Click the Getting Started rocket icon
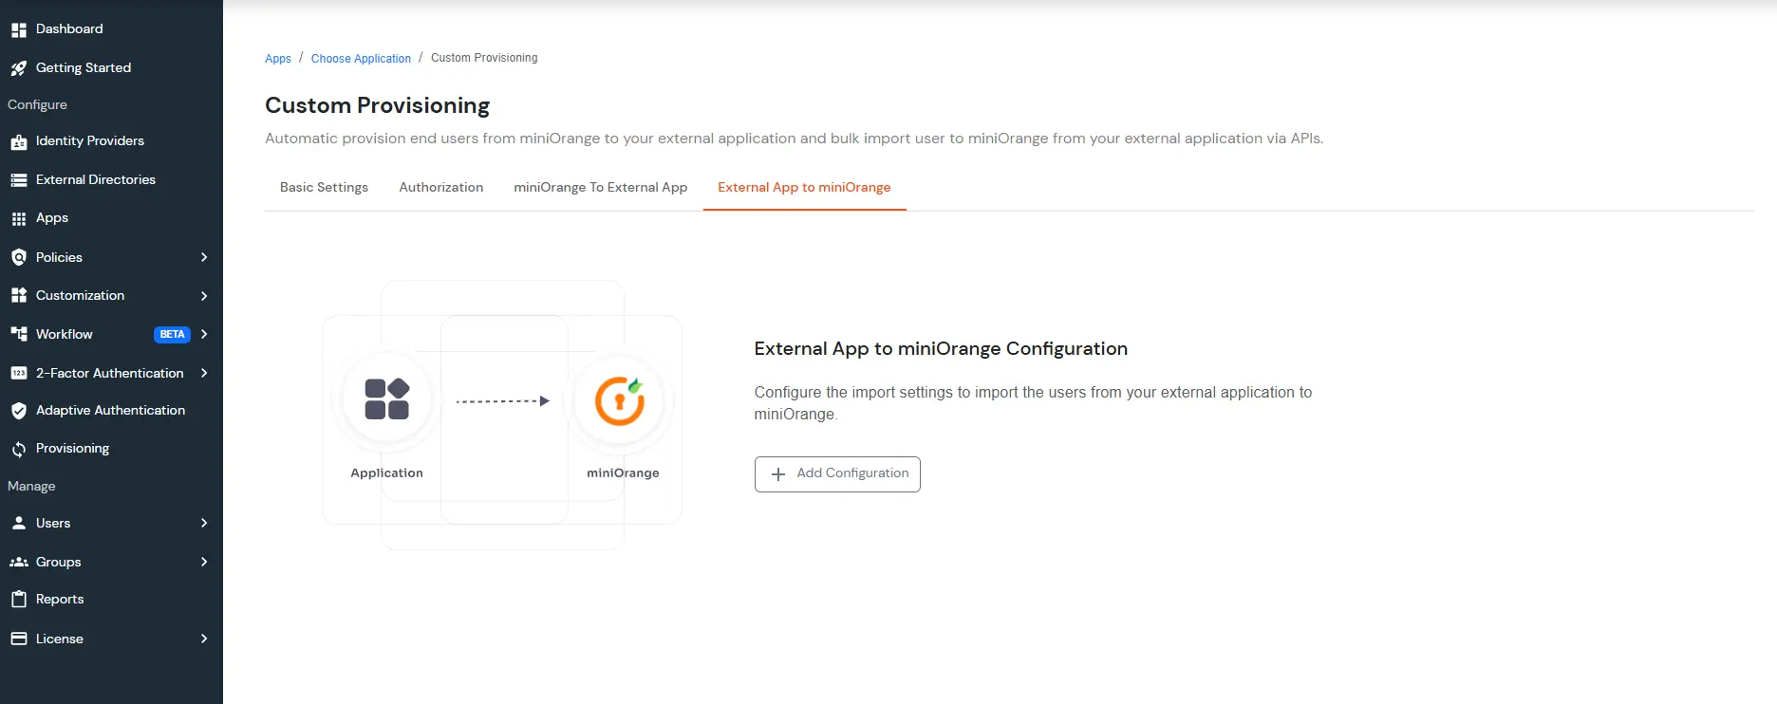Viewport: 1777px width, 704px height. pyautogui.click(x=18, y=68)
